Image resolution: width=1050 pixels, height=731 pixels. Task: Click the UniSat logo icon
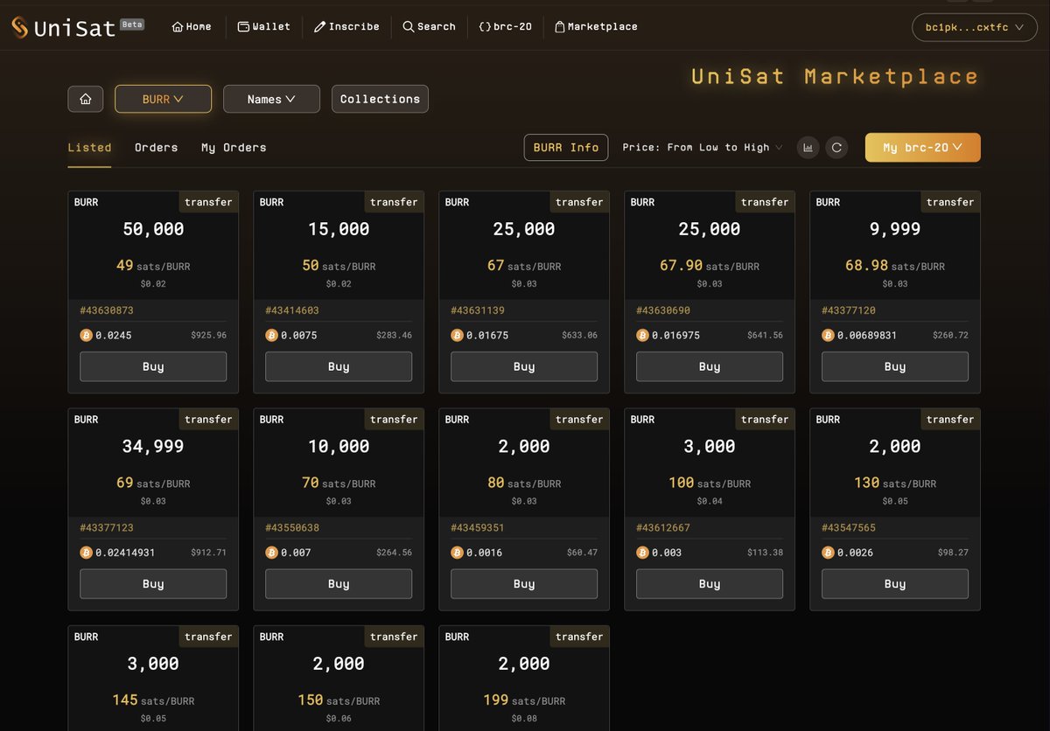click(19, 27)
